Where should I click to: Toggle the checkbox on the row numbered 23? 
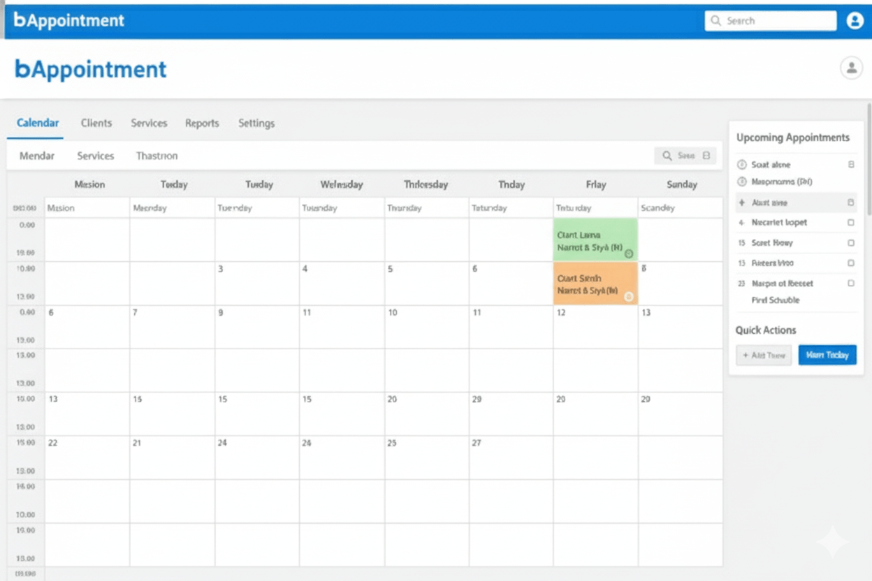(850, 284)
